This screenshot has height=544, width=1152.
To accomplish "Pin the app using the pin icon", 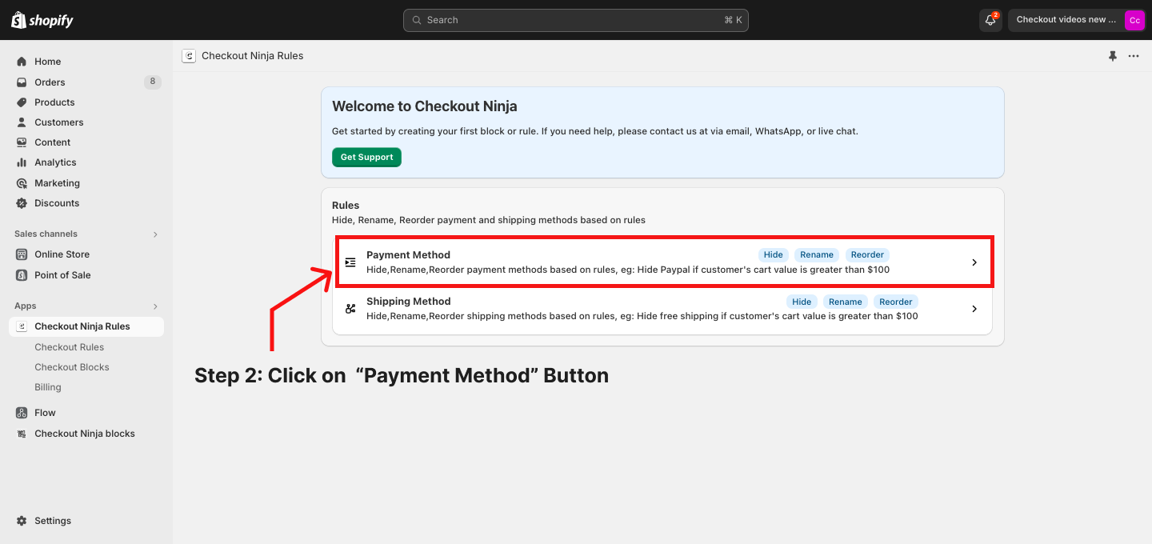I will [1112, 56].
